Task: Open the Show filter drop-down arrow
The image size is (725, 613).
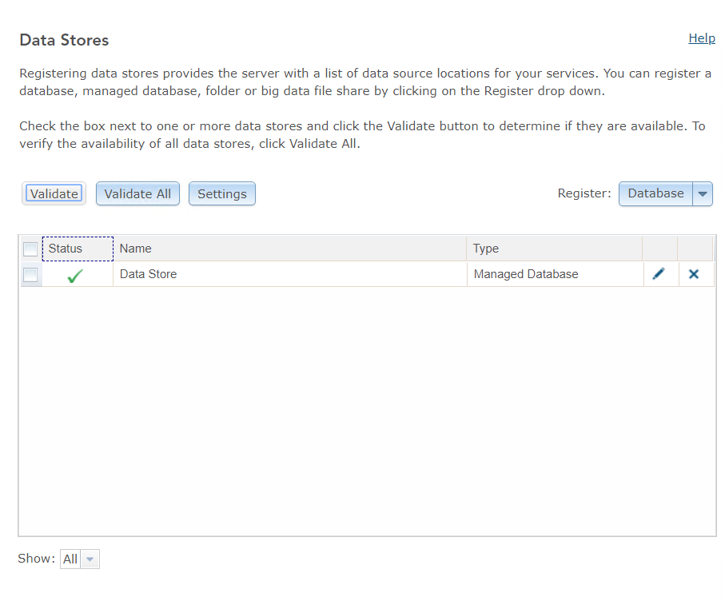Action: pyautogui.click(x=90, y=559)
